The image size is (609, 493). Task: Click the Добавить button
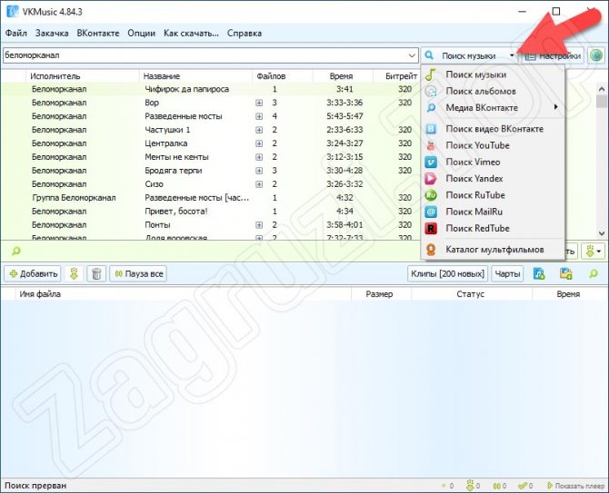[x=33, y=273]
